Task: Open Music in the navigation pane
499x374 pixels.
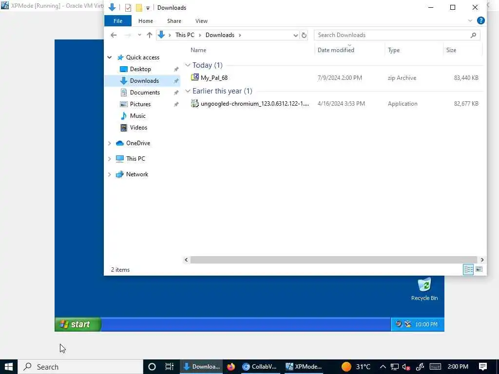Action: click(137, 116)
